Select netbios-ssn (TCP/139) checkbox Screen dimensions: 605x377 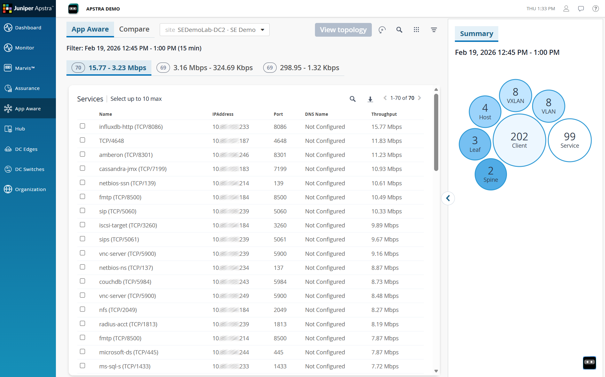pyautogui.click(x=82, y=182)
